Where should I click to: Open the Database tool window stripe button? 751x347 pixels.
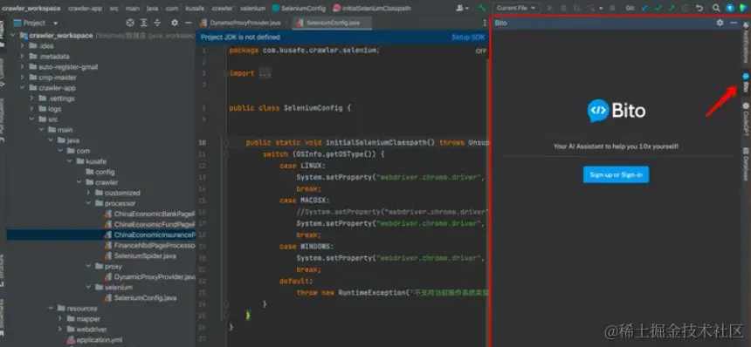(745, 163)
